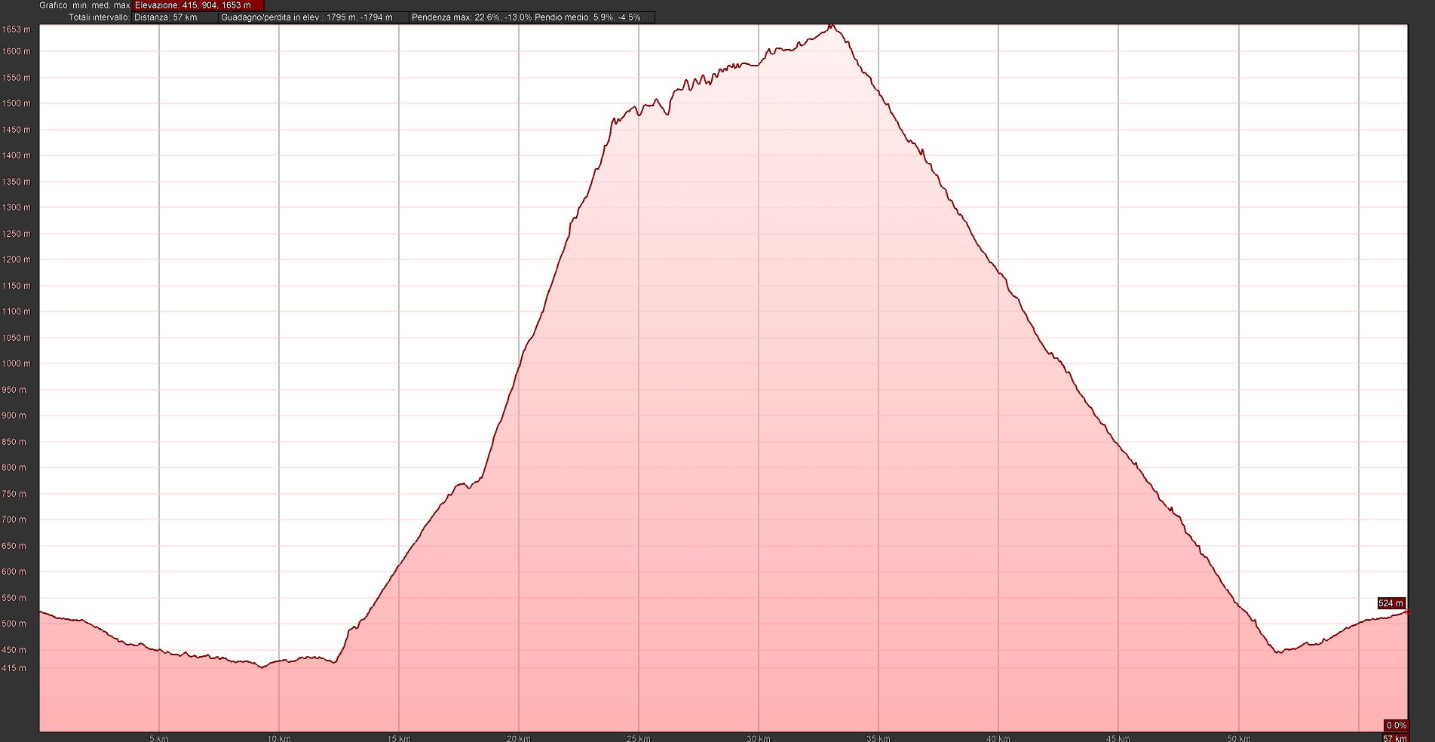
Task: Click the Pendio medio statistics box
Action: tap(593, 17)
